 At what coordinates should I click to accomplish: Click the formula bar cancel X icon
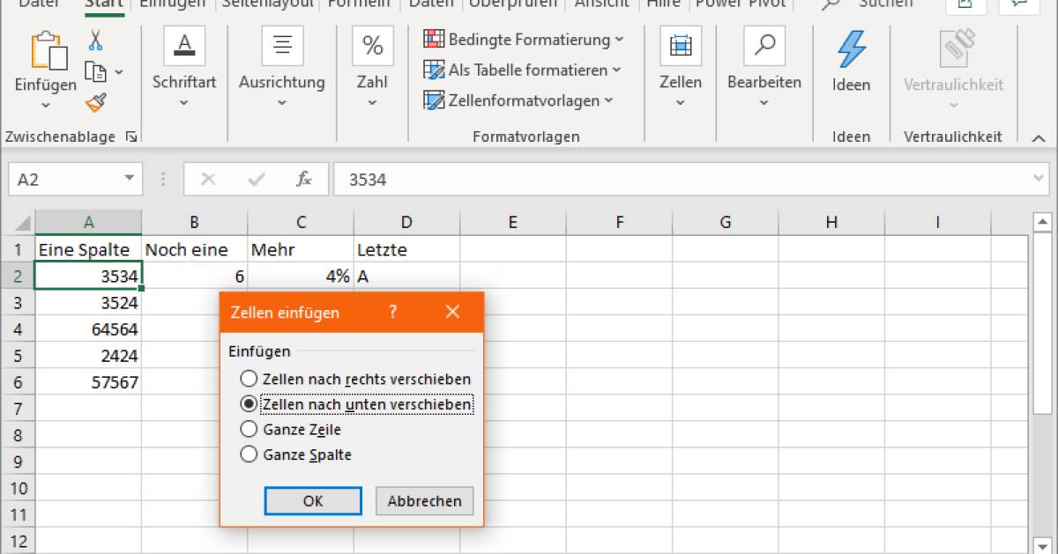click(208, 180)
